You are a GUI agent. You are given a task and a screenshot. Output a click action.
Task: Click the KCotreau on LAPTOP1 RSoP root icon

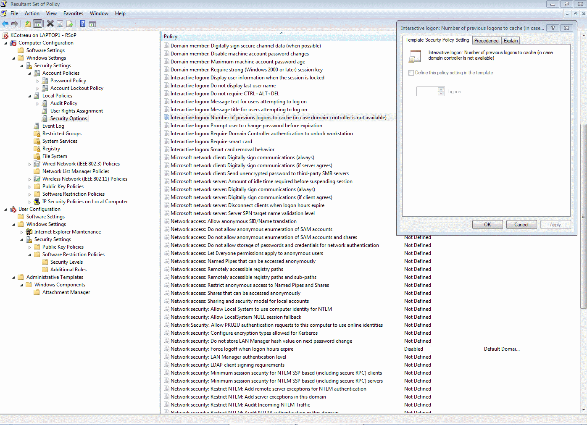pos(5,35)
